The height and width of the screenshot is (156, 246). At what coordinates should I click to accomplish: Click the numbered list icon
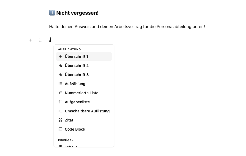(x=60, y=93)
